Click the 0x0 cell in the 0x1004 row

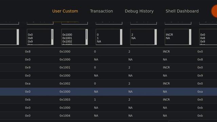point(28,116)
